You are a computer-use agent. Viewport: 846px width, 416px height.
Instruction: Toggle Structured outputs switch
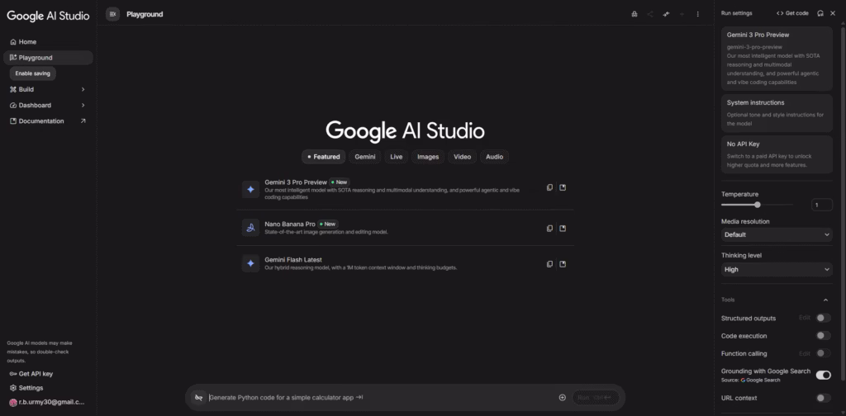pos(824,318)
